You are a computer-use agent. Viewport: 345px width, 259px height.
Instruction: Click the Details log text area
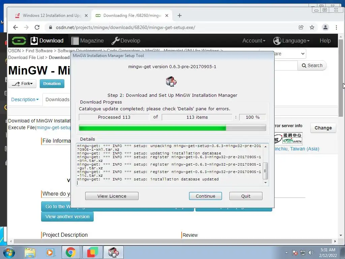[169, 164]
